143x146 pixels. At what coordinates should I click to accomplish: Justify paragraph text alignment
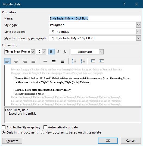click(x=33, y=61)
